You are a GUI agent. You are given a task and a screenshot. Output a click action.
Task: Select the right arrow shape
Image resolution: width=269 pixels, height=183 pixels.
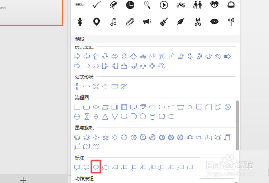77,56
